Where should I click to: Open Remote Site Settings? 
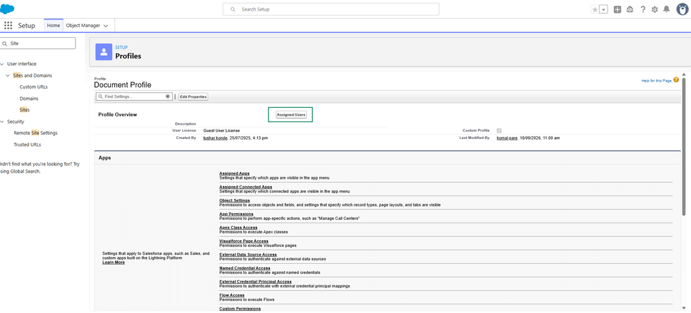coord(35,133)
